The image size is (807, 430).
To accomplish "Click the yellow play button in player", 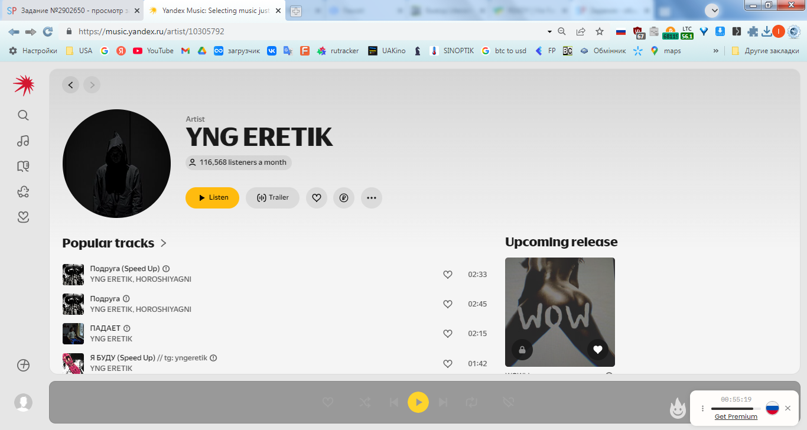I will (418, 402).
